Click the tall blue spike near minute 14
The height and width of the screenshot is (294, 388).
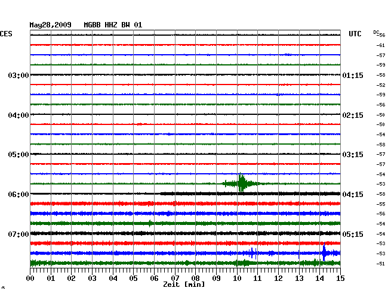[324, 252]
